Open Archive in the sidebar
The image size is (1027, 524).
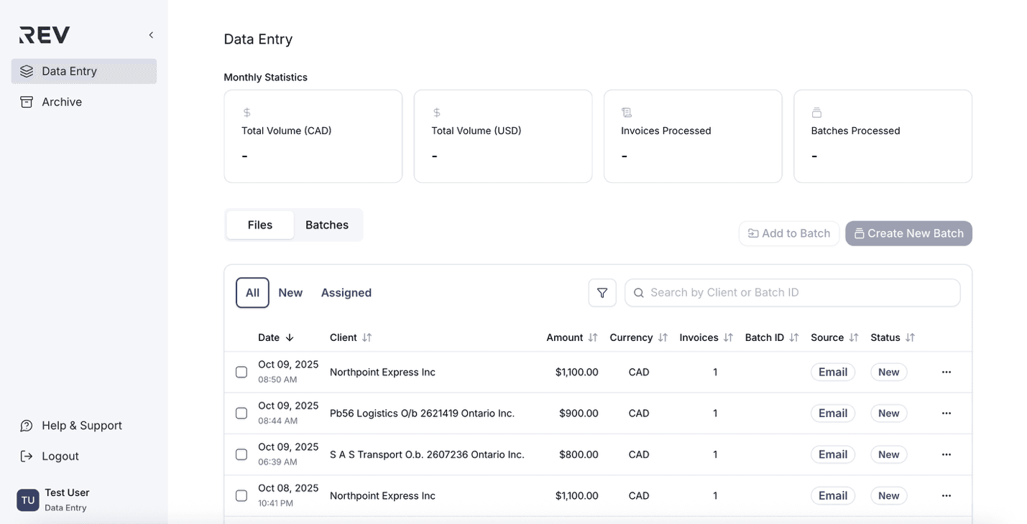(62, 102)
